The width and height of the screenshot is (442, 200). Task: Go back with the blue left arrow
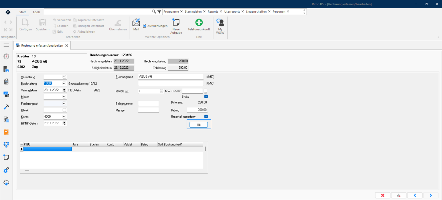[x=415, y=195]
